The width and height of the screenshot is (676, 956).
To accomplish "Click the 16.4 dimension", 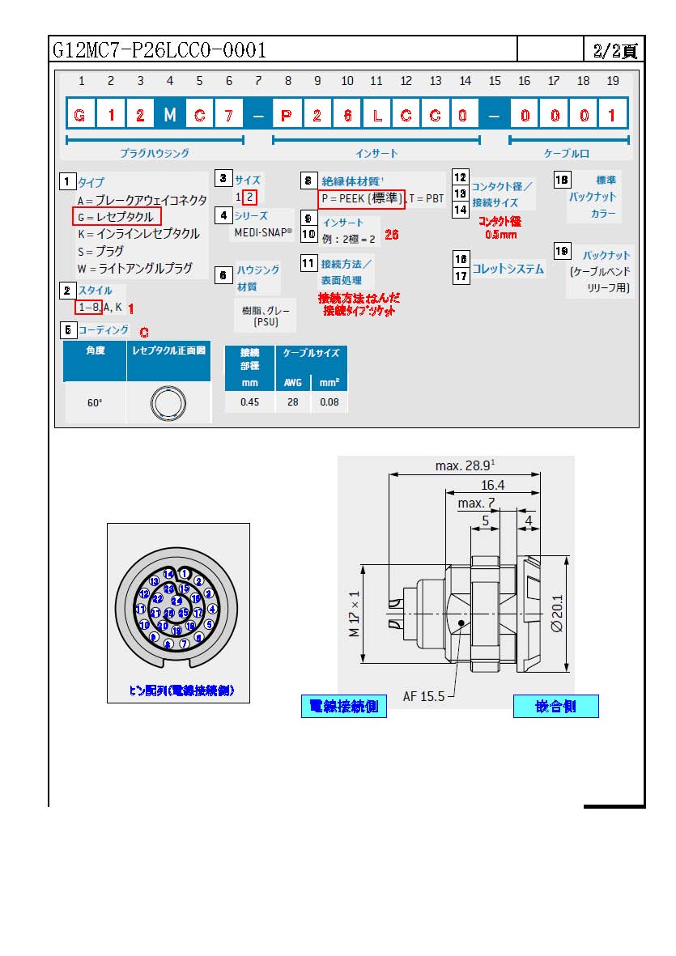I will pyautogui.click(x=492, y=486).
